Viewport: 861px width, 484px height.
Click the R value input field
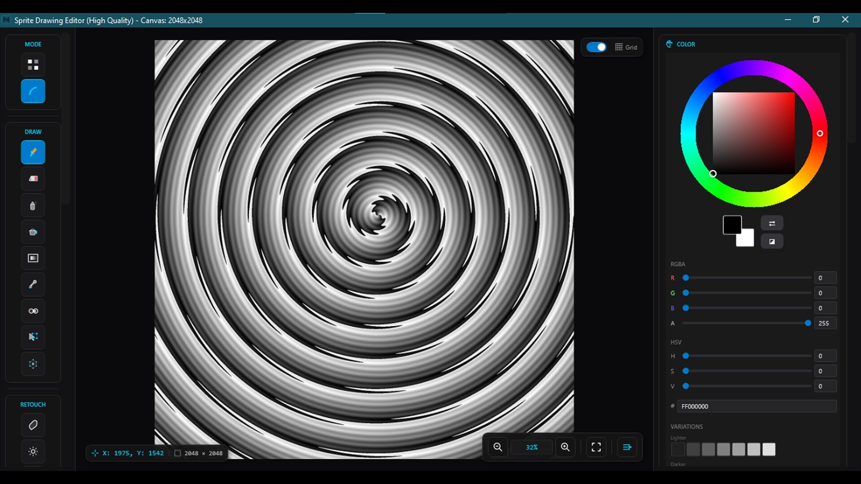[x=825, y=278]
